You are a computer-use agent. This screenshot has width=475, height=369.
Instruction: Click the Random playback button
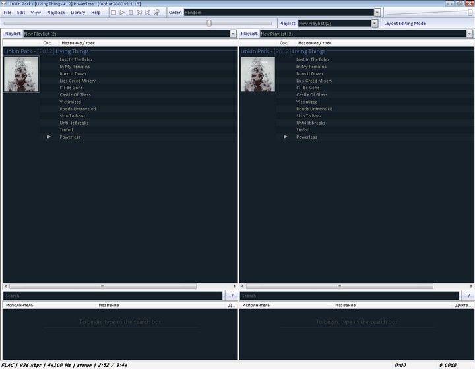(156, 13)
